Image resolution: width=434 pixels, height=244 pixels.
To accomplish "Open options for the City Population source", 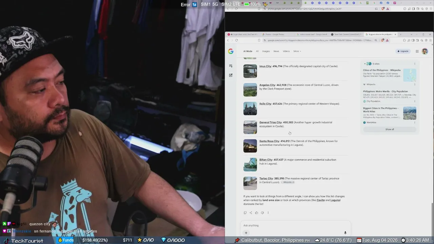I will (x=415, y=101).
